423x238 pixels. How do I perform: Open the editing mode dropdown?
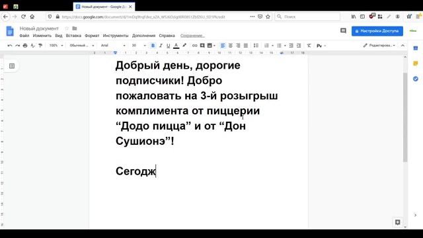379,46
